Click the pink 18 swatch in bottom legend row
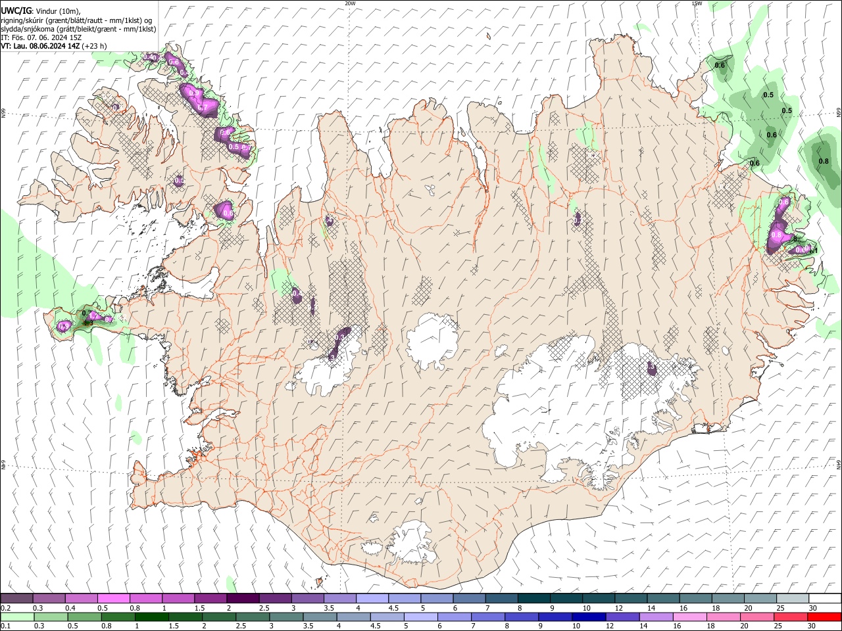This screenshot has height=631, width=842. pos(722,617)
